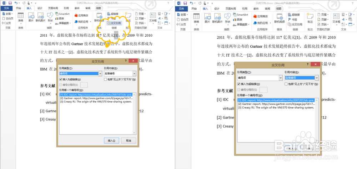The image size is (357, 169).
Task: Insert page break (分页) in left window
Action: pos(6,23)
